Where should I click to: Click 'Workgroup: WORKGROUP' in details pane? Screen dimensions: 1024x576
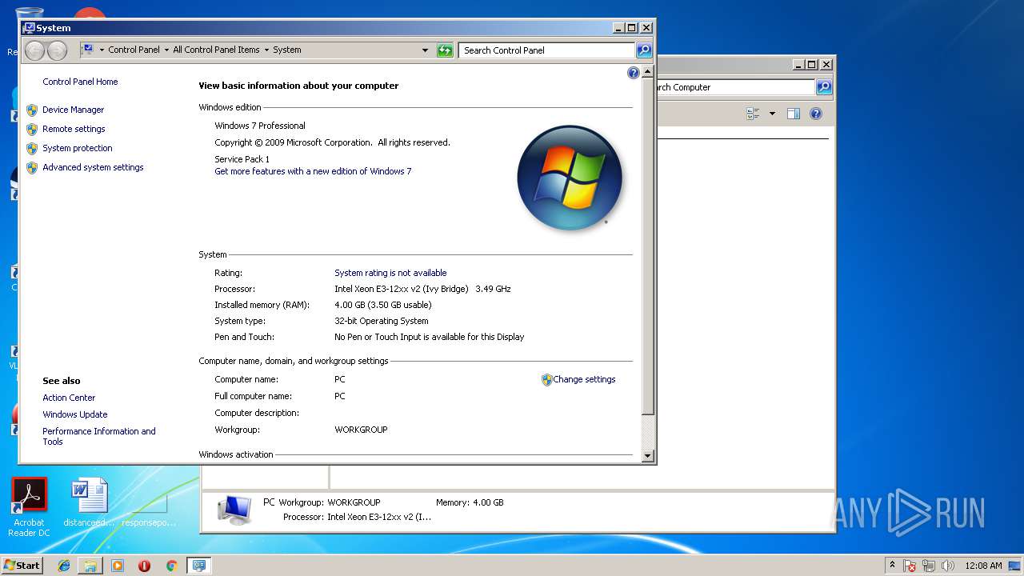pos(330,502)
